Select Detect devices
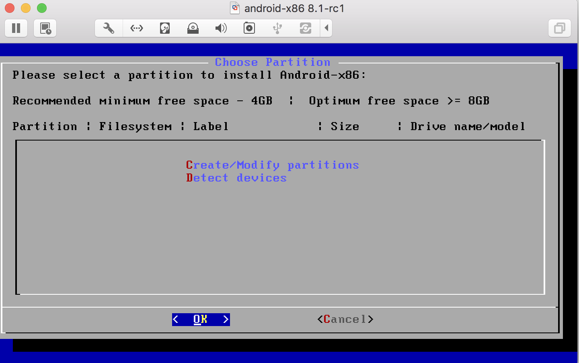 coord(236,178)
